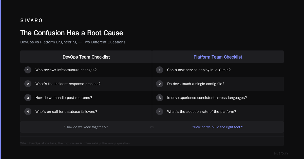Click the DevOps alone fails footnote text
Screen dimensions: 304x159
[75, 143]
